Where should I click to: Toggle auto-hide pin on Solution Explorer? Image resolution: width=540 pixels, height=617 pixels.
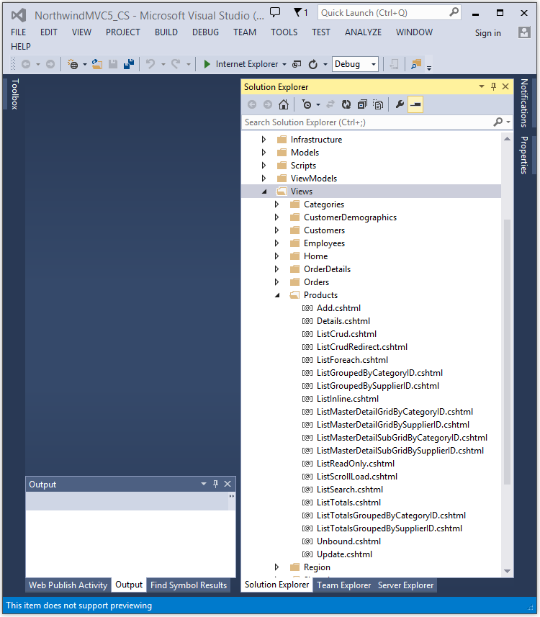pos(493,86)
